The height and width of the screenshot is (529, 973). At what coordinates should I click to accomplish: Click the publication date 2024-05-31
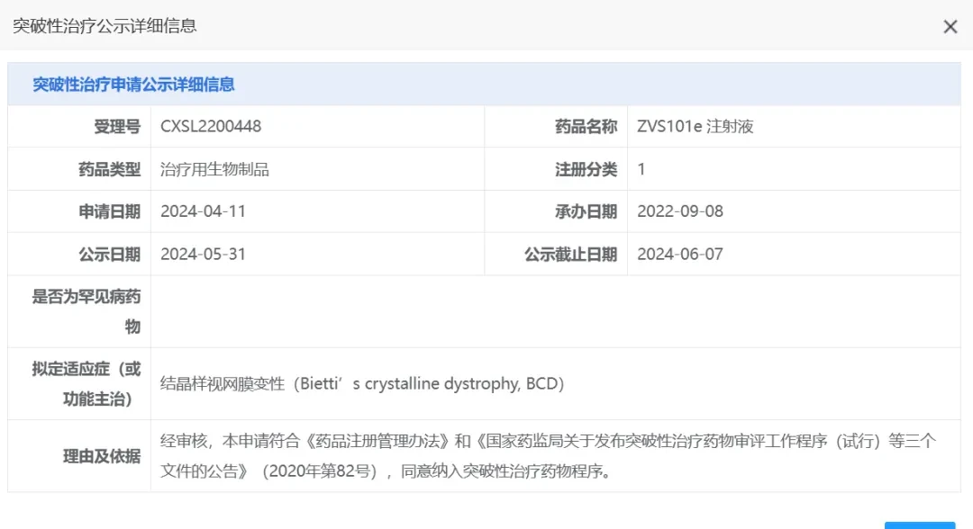pyautogui.click(x=203, y=254)
